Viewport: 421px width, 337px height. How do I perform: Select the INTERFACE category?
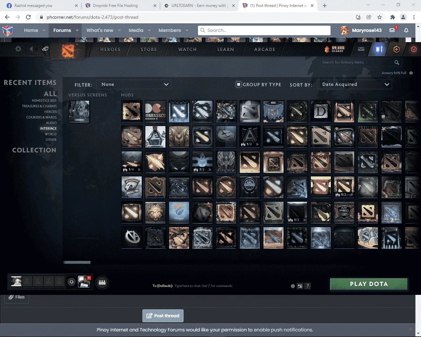tap(48, 129)
